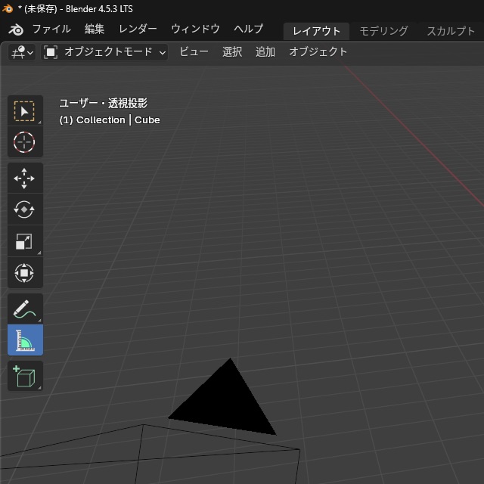
Task: Activate the Scale tool
Action: tap(25, 241)
